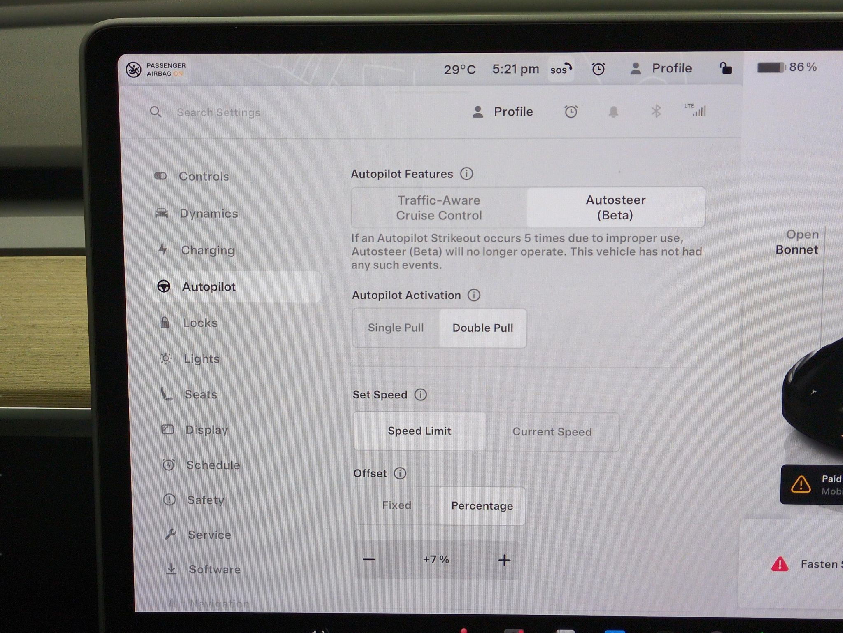Viewport: 843px width, 633px height.
Task: Show info for Offset
Action: pos(400,473)
